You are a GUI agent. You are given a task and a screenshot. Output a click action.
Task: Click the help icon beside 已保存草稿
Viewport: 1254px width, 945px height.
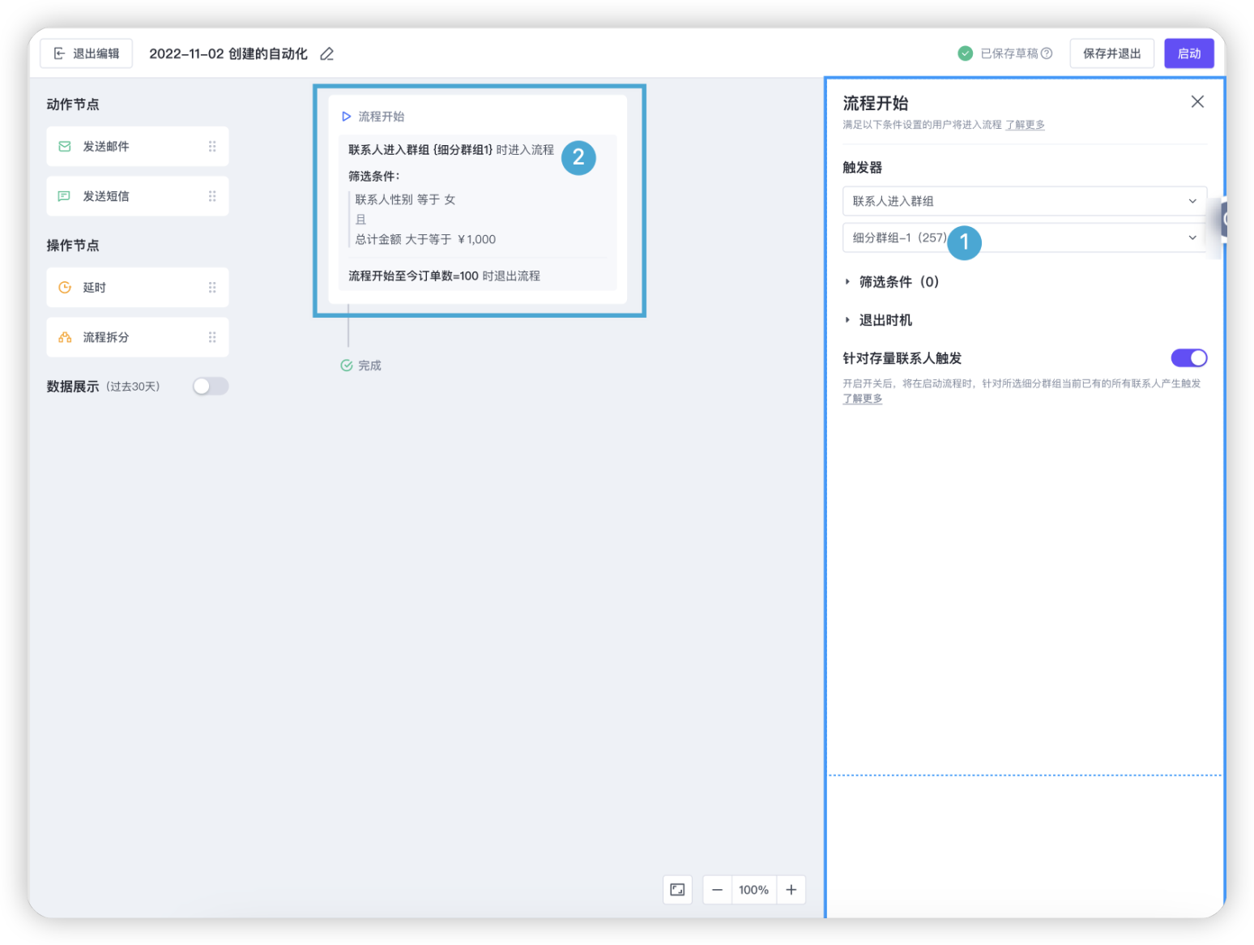1047,53
